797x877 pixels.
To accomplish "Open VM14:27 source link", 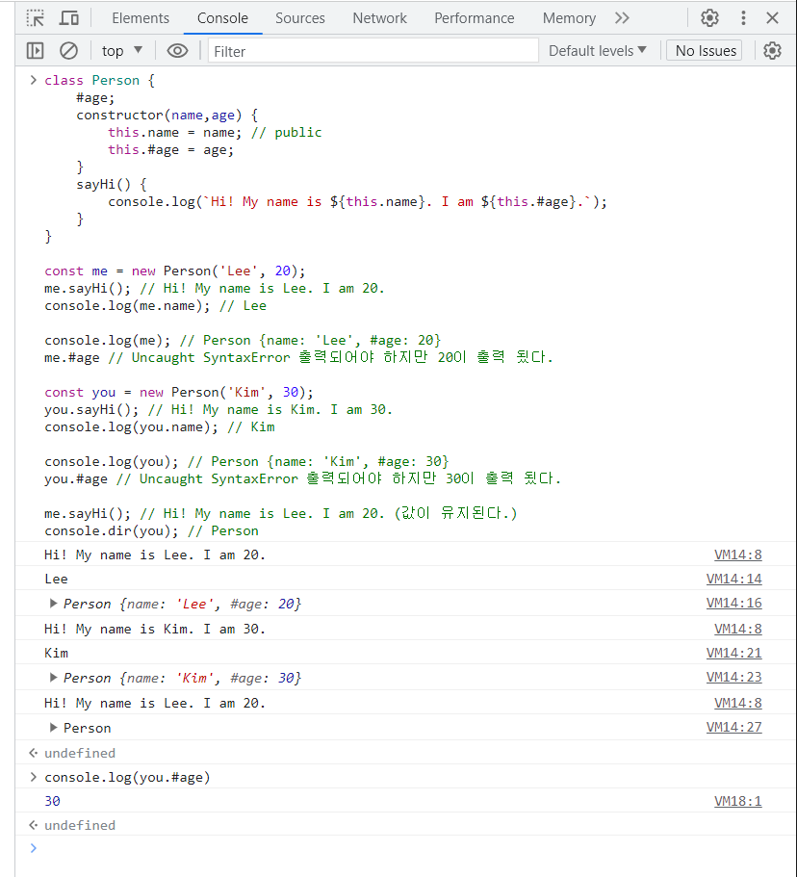I will pyautogui.click(x=733, y=727).
